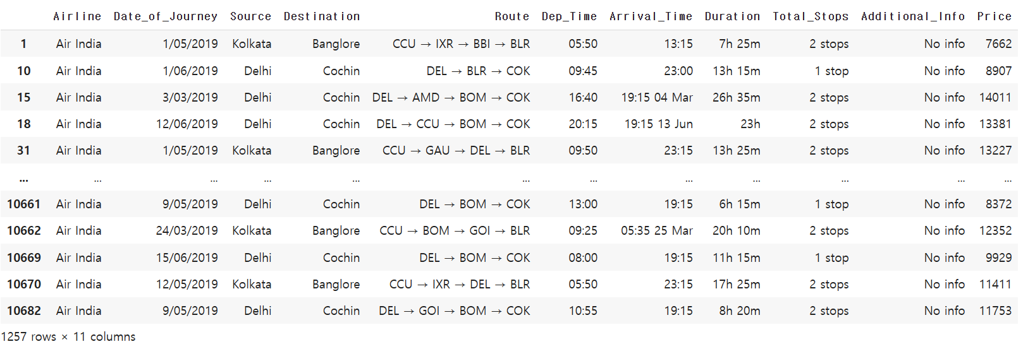
Task: Select route CCU → IXR → BBI → BLR
Action: click(461, 44)
